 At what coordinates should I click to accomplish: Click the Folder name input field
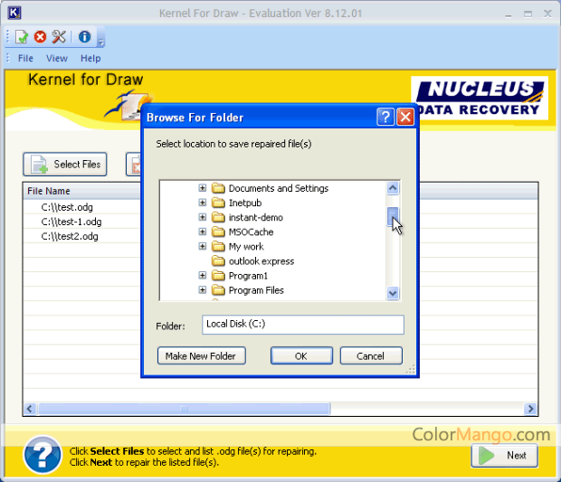[x=302, y=325]
